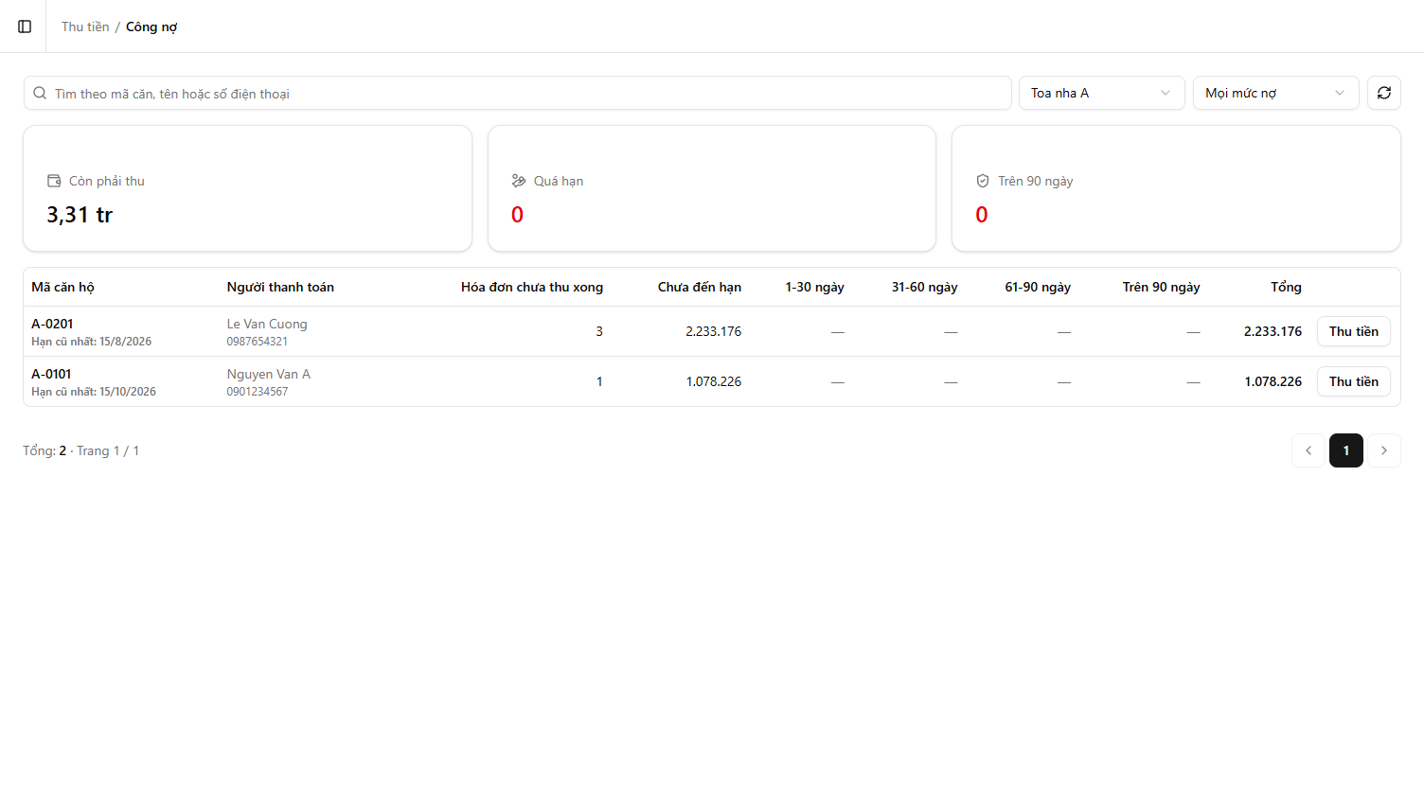Screen dimensions: 1424x811
Task: Select apartment code A-0201
Action: coord(52,324)
